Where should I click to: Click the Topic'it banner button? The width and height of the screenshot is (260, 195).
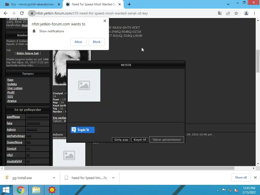(x=83, y=130)
